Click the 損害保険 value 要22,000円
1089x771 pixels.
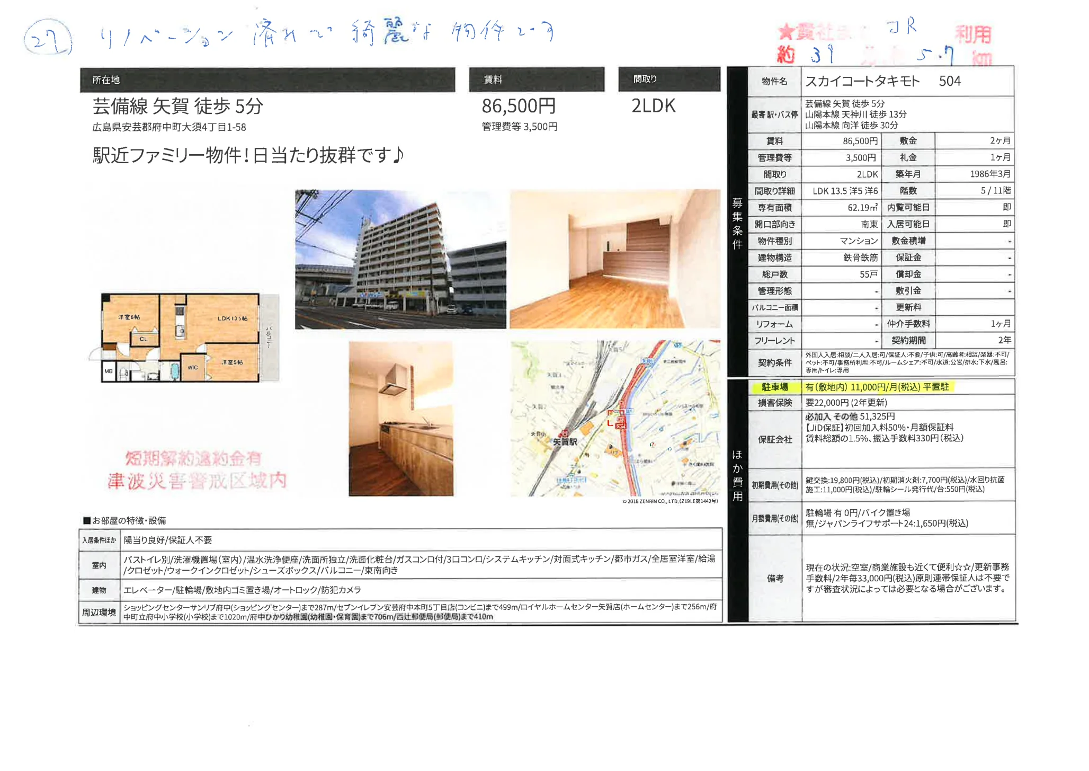pyautogui.click(x=846, y=403)
